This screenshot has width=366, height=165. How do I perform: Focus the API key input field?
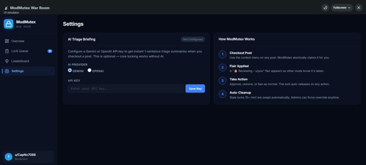point(126,89)
